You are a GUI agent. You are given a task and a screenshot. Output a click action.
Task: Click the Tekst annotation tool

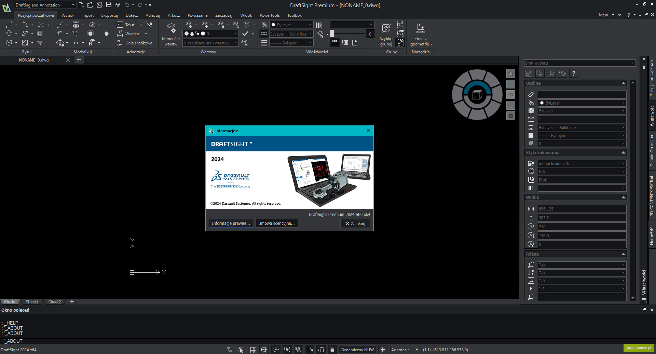[x=126, y=25]
